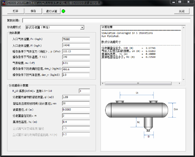The height and width of the screenshot is (157, 195).
Task: Click the droplet diameter dl field 0.0003
Action: (76, 109)
